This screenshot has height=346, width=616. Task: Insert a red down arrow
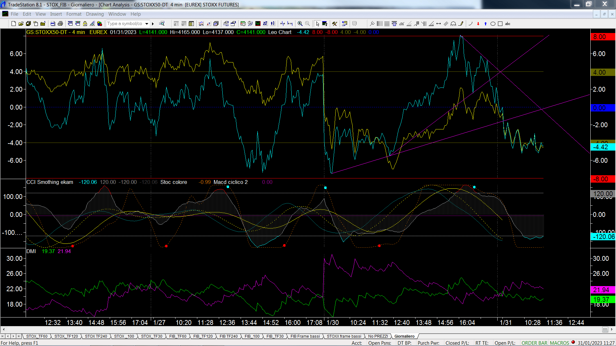click(478, 24)
